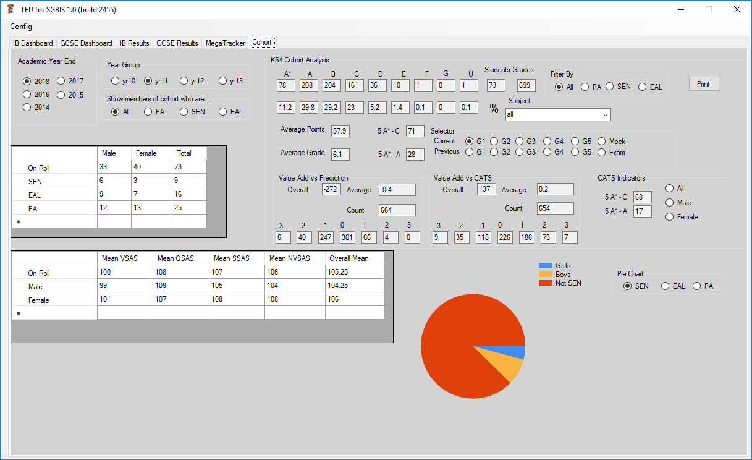Show cohort members who are PA
Viewport: 752px width, 460px height.
click(x=154, y=112)
